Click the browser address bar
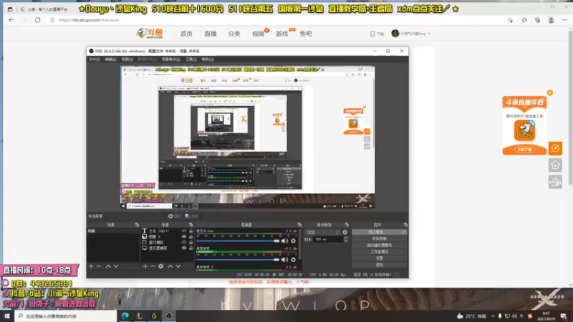Image resolution: width=573 pixels, height=322 pixels. tap(278, 20)
